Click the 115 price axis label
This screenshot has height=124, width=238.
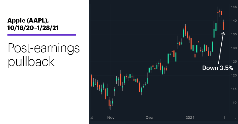click(x=234, y=89)
